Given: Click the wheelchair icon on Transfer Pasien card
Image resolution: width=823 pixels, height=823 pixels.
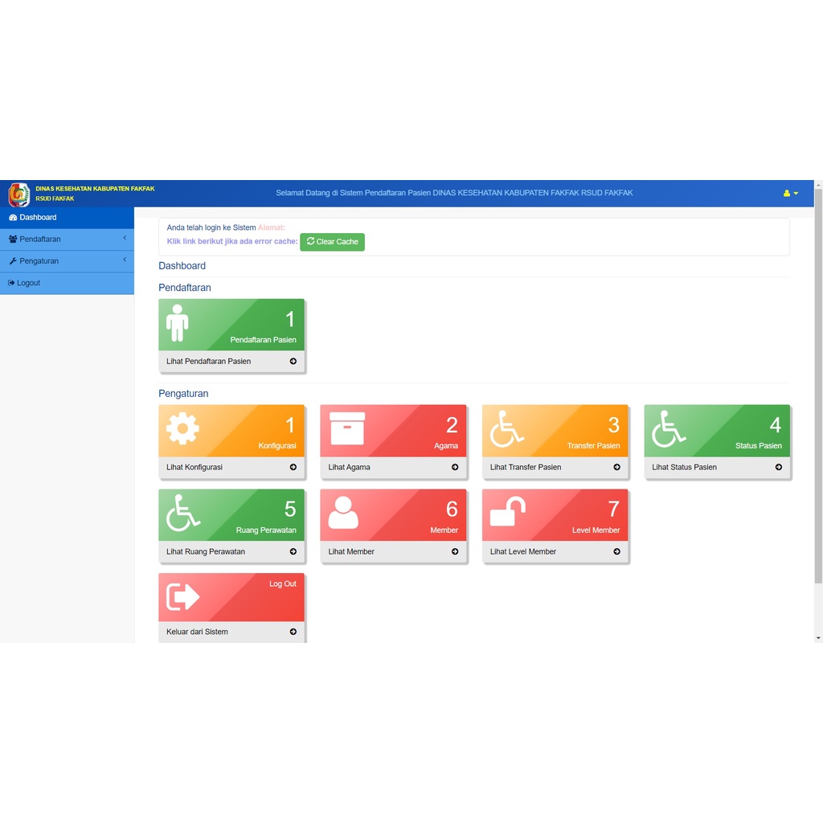Looking at the screenshot, I should tap(506, 428).
